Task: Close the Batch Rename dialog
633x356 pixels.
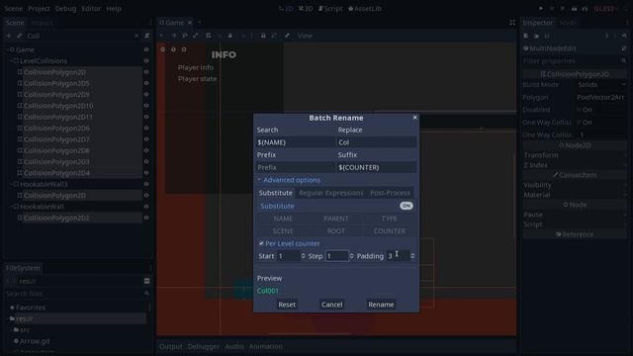Action: click(x=414, y=118)
